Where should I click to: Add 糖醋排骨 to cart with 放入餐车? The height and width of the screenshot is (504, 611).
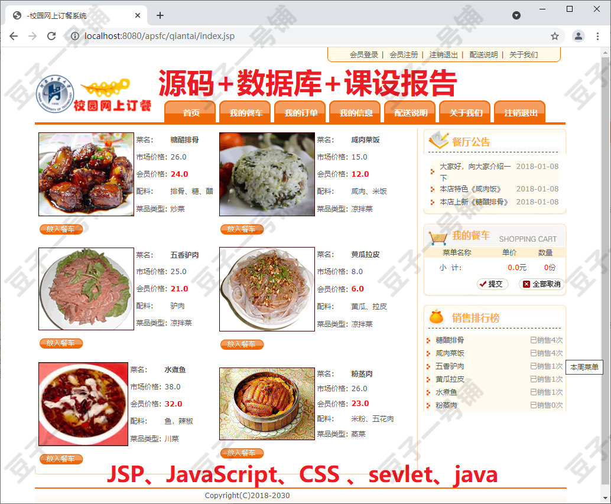coord(61,229)
